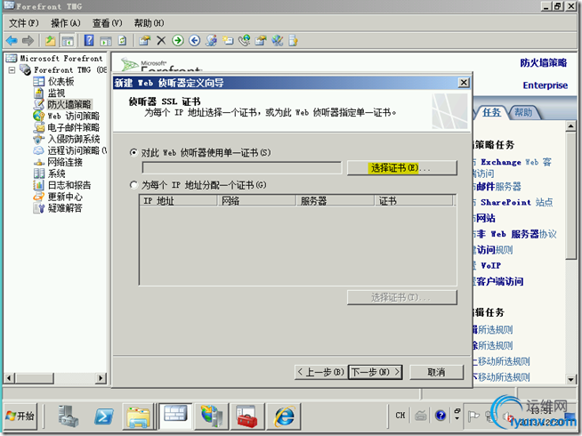
Task: Select the 防火墙策略 tree node
Action: [x=69, y=104]
